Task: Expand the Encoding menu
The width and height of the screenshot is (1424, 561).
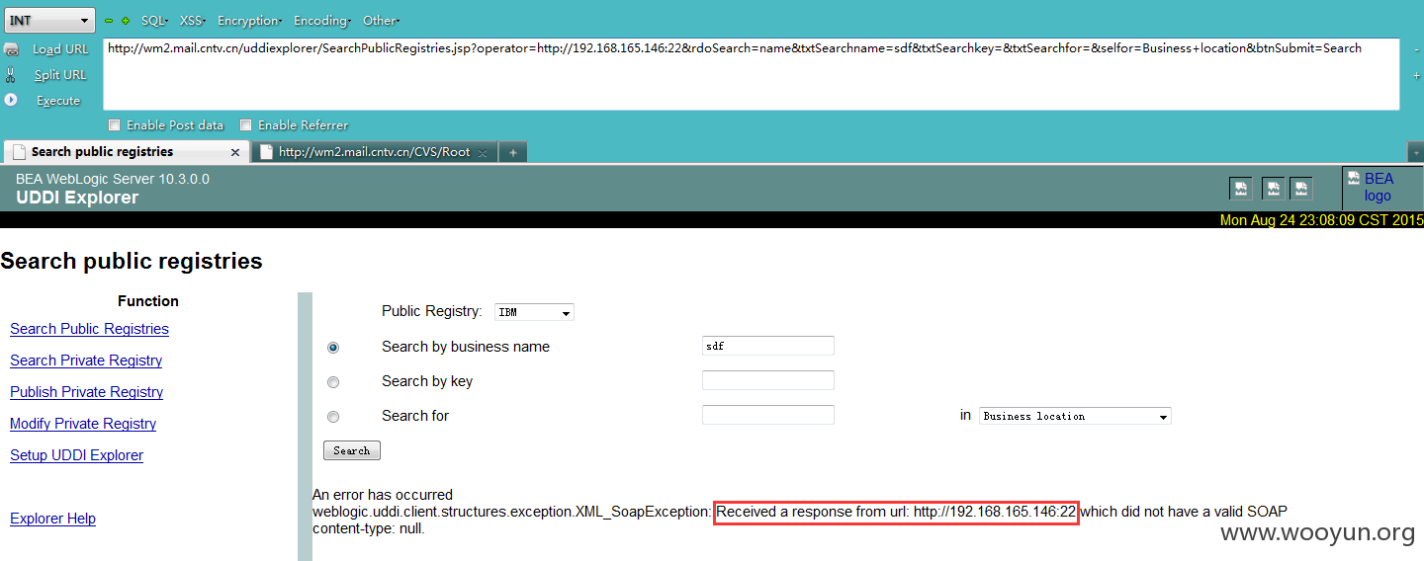Action: click(322, 21)
